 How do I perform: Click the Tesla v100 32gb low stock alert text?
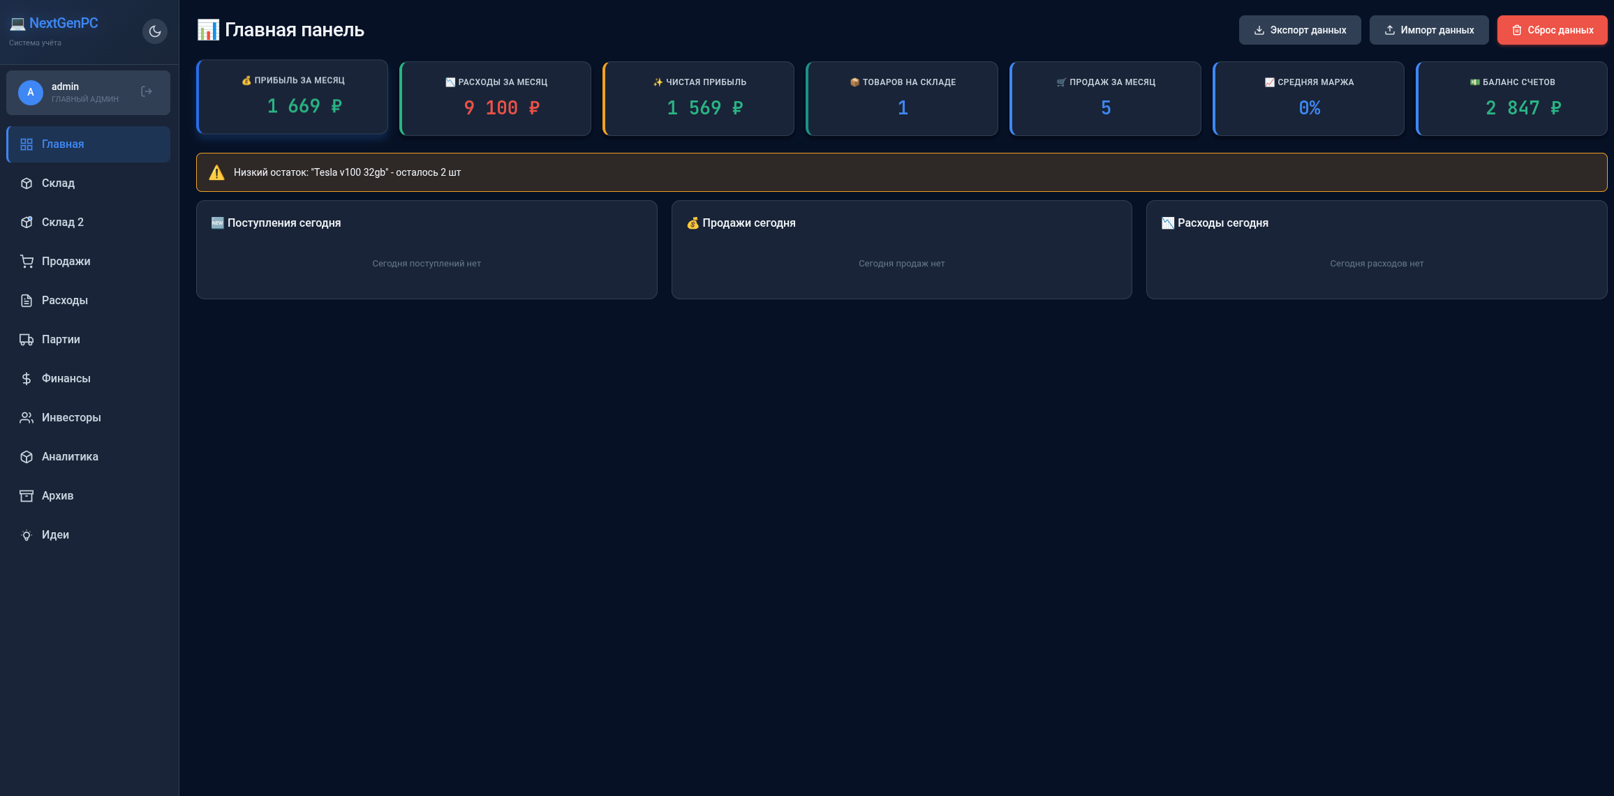pyautogui.click(x=348, y=172)
